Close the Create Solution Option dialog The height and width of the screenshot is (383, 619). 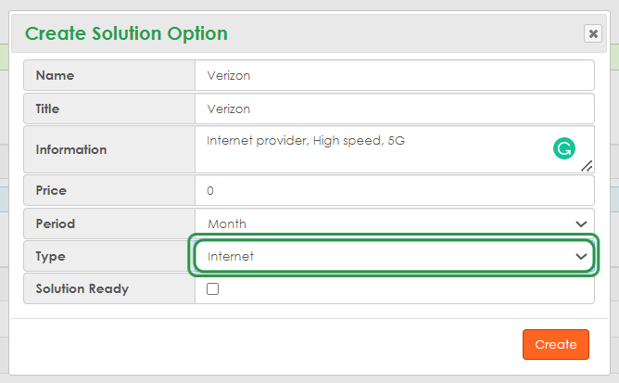coord(592,34)
